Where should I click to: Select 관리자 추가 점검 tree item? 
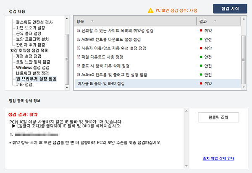coord(30,45)
